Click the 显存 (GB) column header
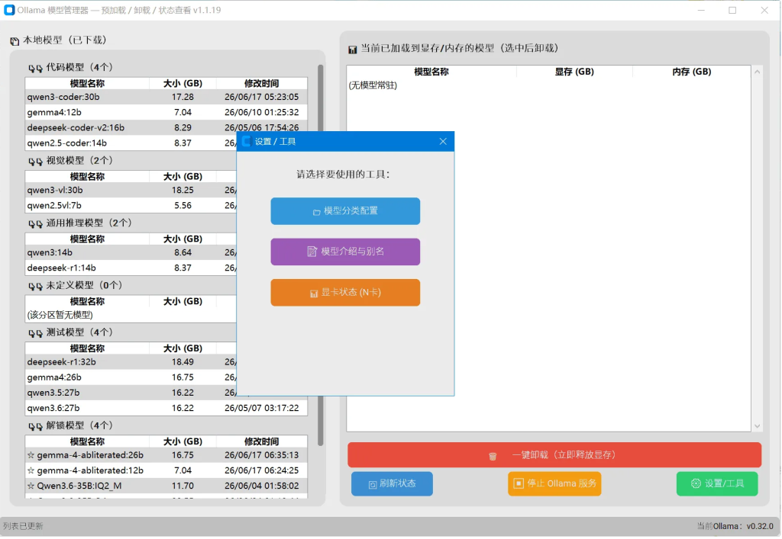 [x=574, y=72]
